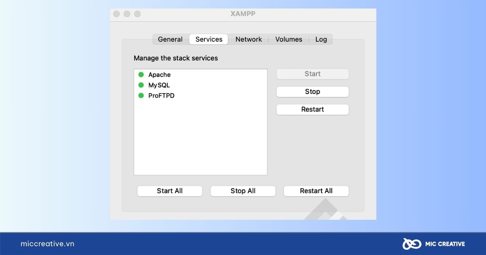Zoom the XAMPP window
The width and height of the screenshot is (486, 255).
(137, 14)
